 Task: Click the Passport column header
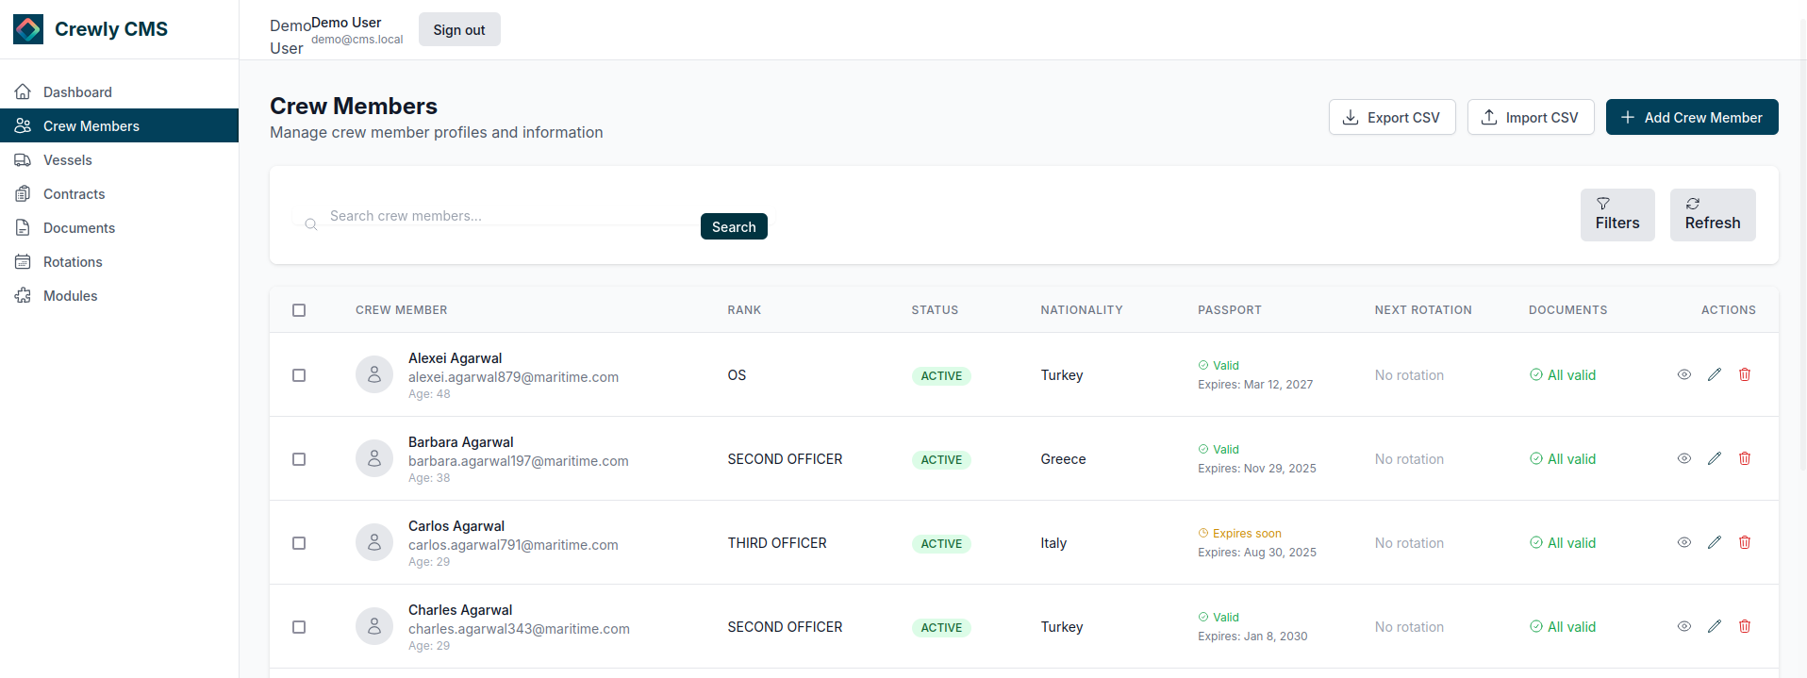point(1230,310)
